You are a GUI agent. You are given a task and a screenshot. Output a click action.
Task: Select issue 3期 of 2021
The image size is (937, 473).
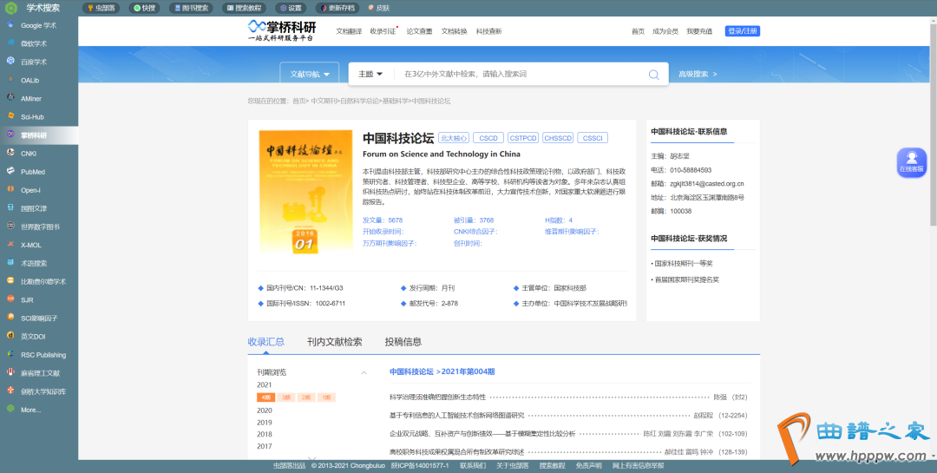point(285,397)
